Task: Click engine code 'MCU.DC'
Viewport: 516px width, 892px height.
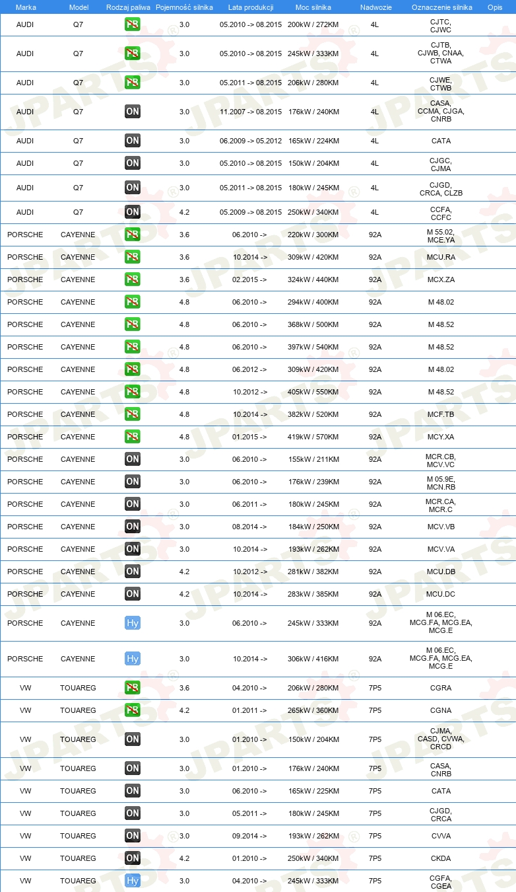Action: [441, 594]
